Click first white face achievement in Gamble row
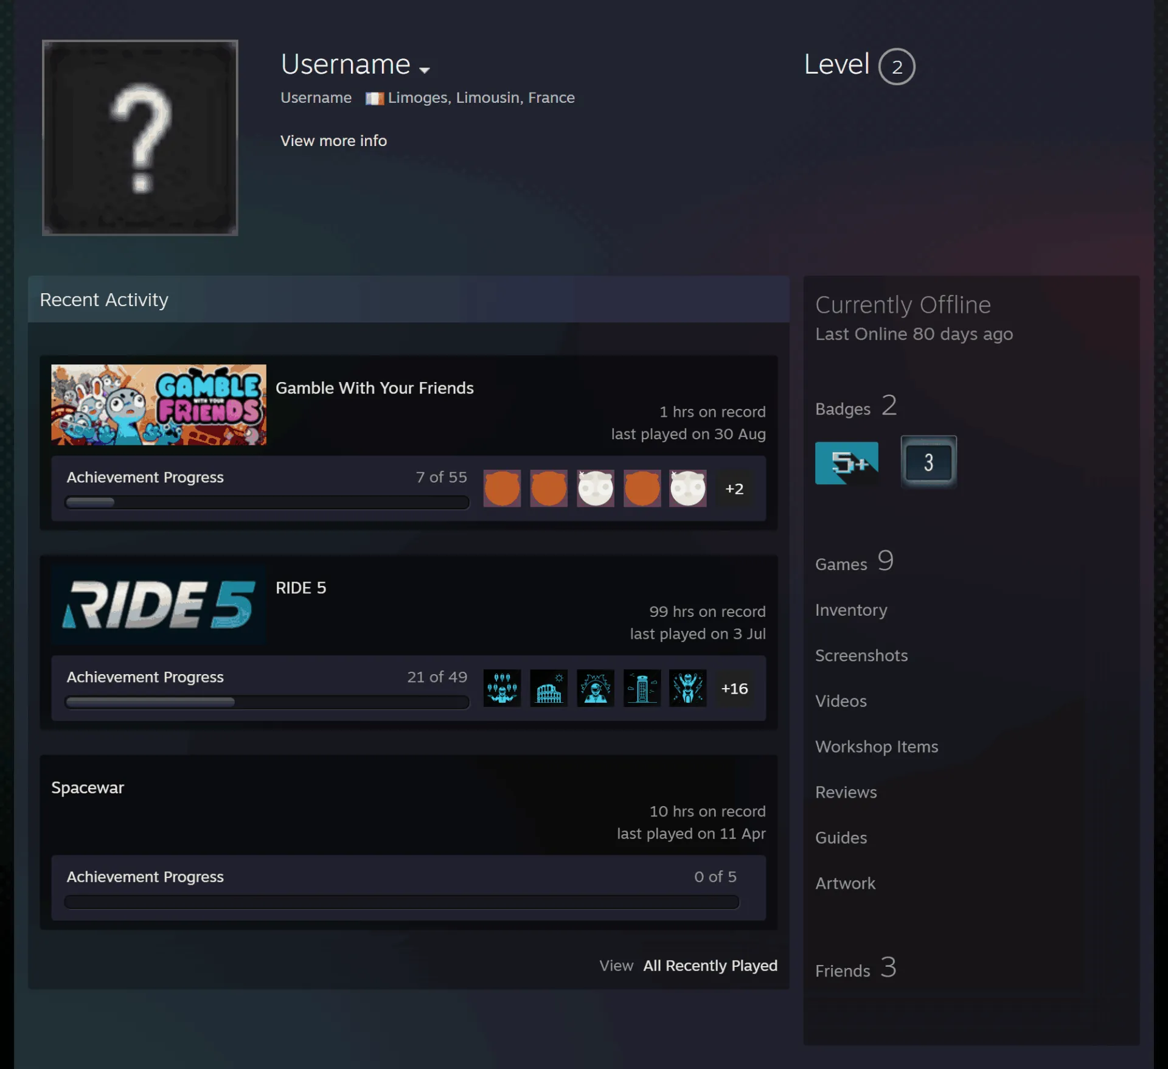 [596, 488]
